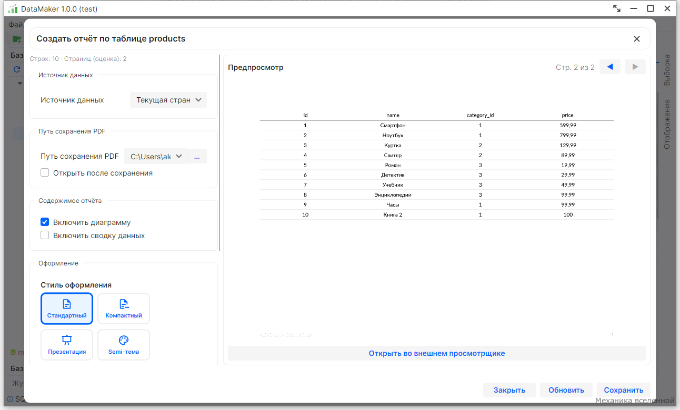Select the Стандартный style card
This screenshot has width=680, height=410.
(67, 309)
